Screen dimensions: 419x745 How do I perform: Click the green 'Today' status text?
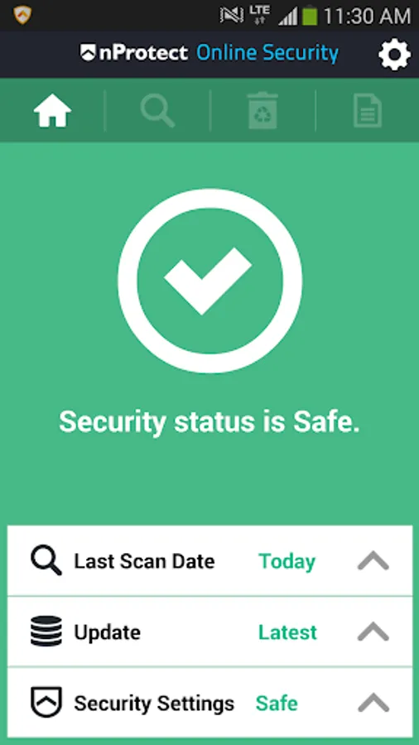click(x=287, y=561)
